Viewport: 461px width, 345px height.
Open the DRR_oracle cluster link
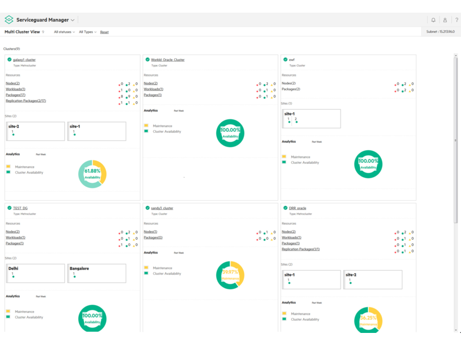[297, 208]
